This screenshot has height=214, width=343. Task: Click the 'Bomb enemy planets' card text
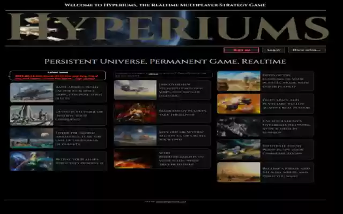tap(182, 113)
